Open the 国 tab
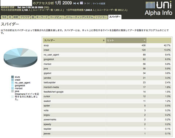 33,17
